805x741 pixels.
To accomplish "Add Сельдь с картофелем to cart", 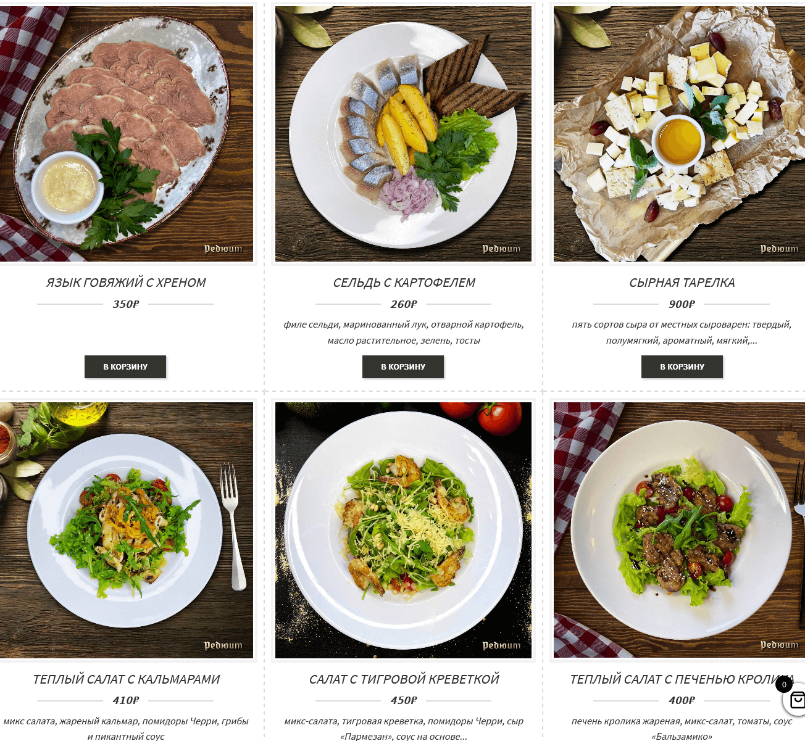I will 403,366.
